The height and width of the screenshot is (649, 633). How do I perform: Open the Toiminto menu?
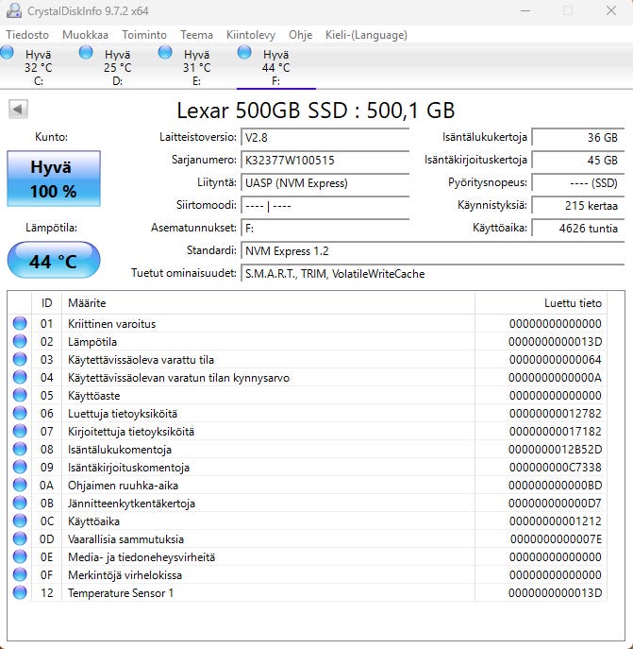(144, 35)
